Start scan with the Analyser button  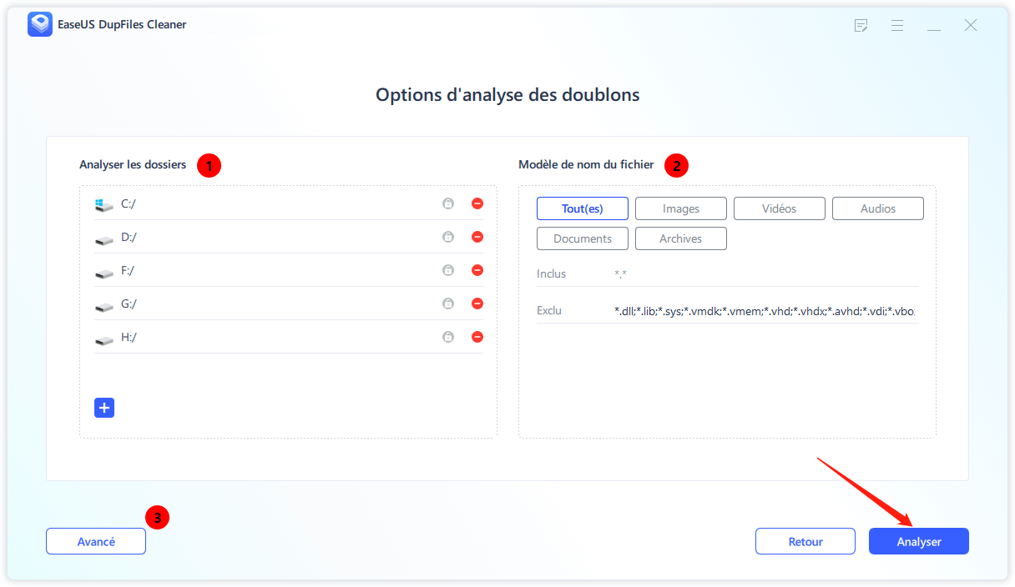pyautogui.click(x=918, y=541)
